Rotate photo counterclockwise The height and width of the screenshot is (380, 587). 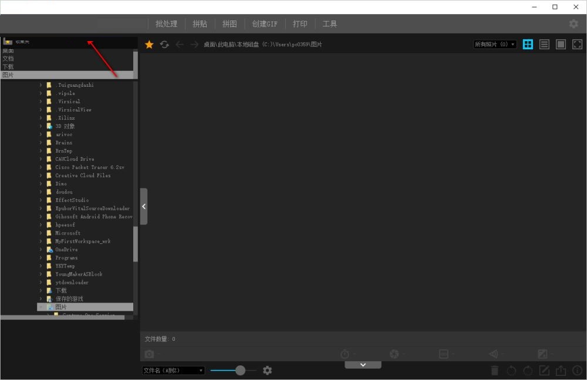point(511,370)
